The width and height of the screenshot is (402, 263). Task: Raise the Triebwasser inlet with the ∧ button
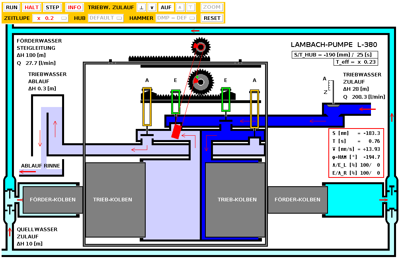(180, 8)
